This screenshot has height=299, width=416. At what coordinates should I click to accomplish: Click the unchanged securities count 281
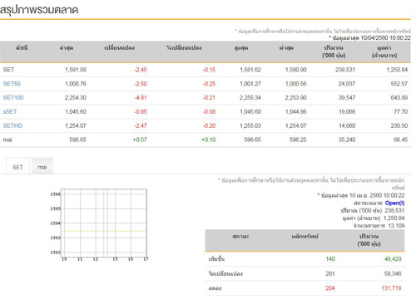pyautogui.click(x=330, y=273)
